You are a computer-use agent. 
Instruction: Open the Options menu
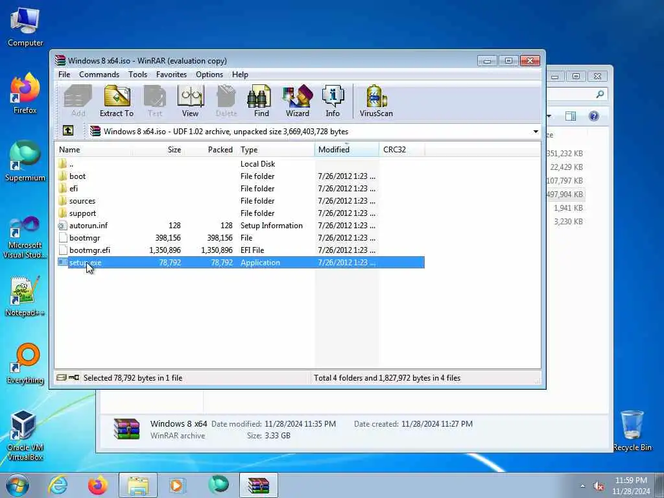click(209, 75)
